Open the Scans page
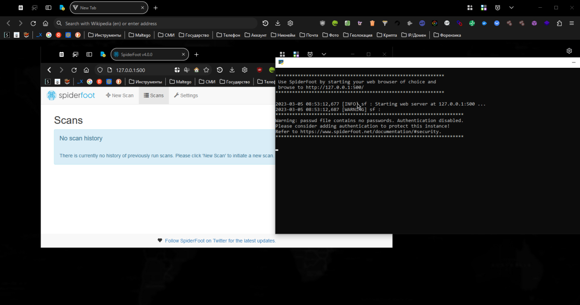 click(x=154, y=95)
